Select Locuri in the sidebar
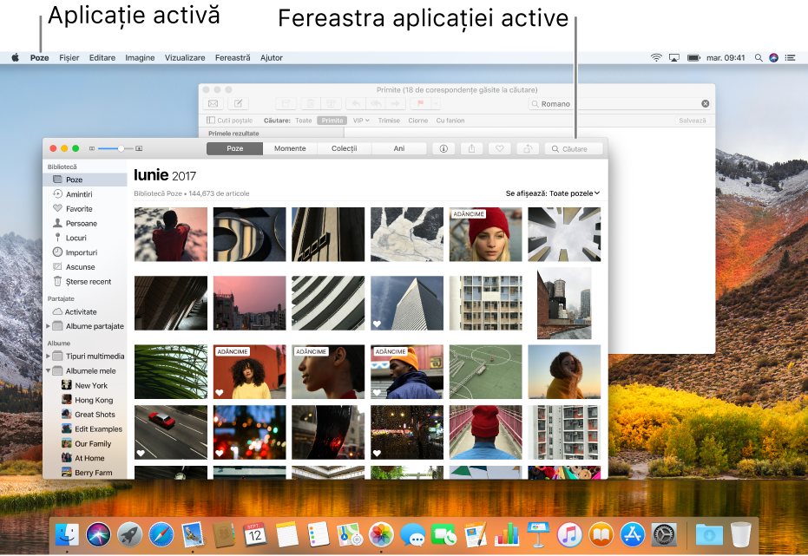This screenshot has width=808, height=556. coord(76,238)
